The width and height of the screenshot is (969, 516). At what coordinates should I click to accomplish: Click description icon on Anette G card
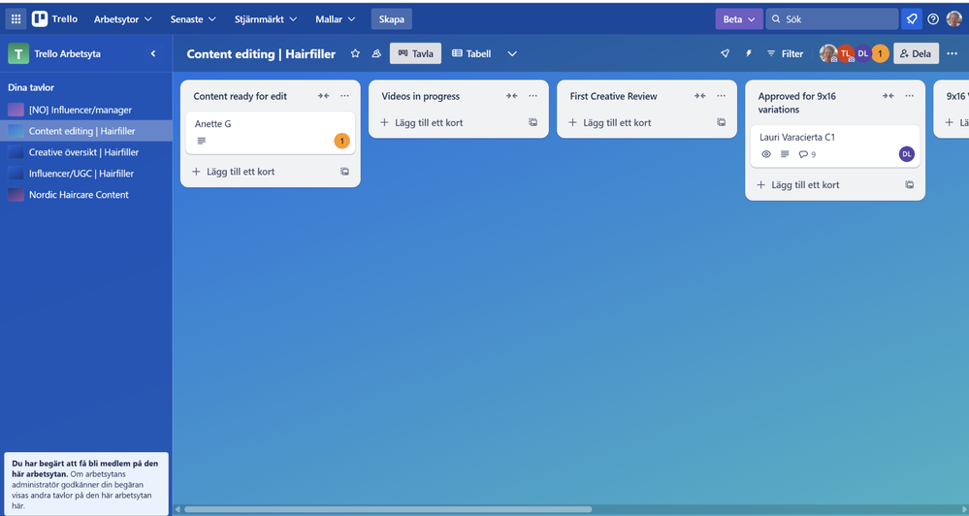coord(202,141)
